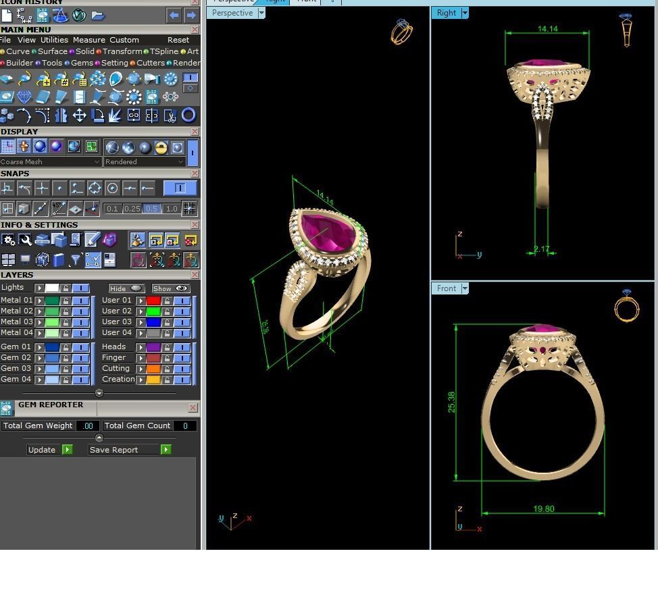Image resolution: width=658 pixels, height=591 pixels.
Task: Go back with Icon History left arrow
Action: 174,16
